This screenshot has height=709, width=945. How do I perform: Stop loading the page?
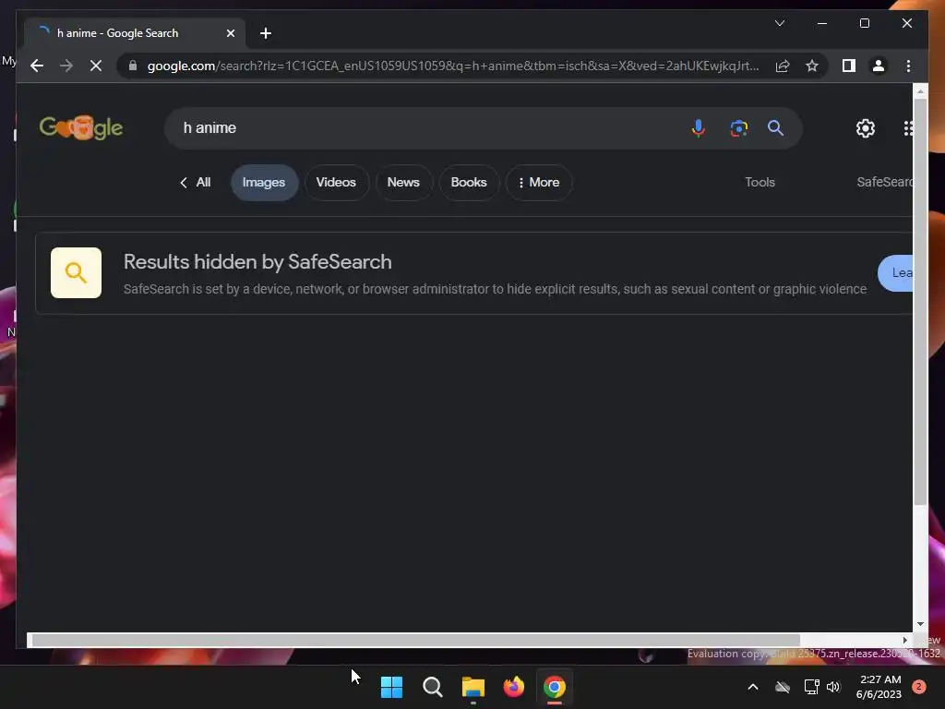(96, 66)
